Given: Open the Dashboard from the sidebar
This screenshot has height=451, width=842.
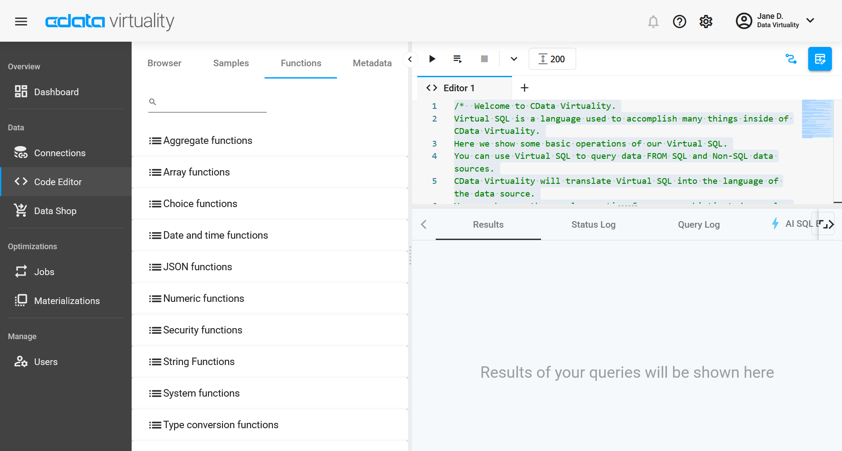Looking at the screenshot, I should 56,92.
